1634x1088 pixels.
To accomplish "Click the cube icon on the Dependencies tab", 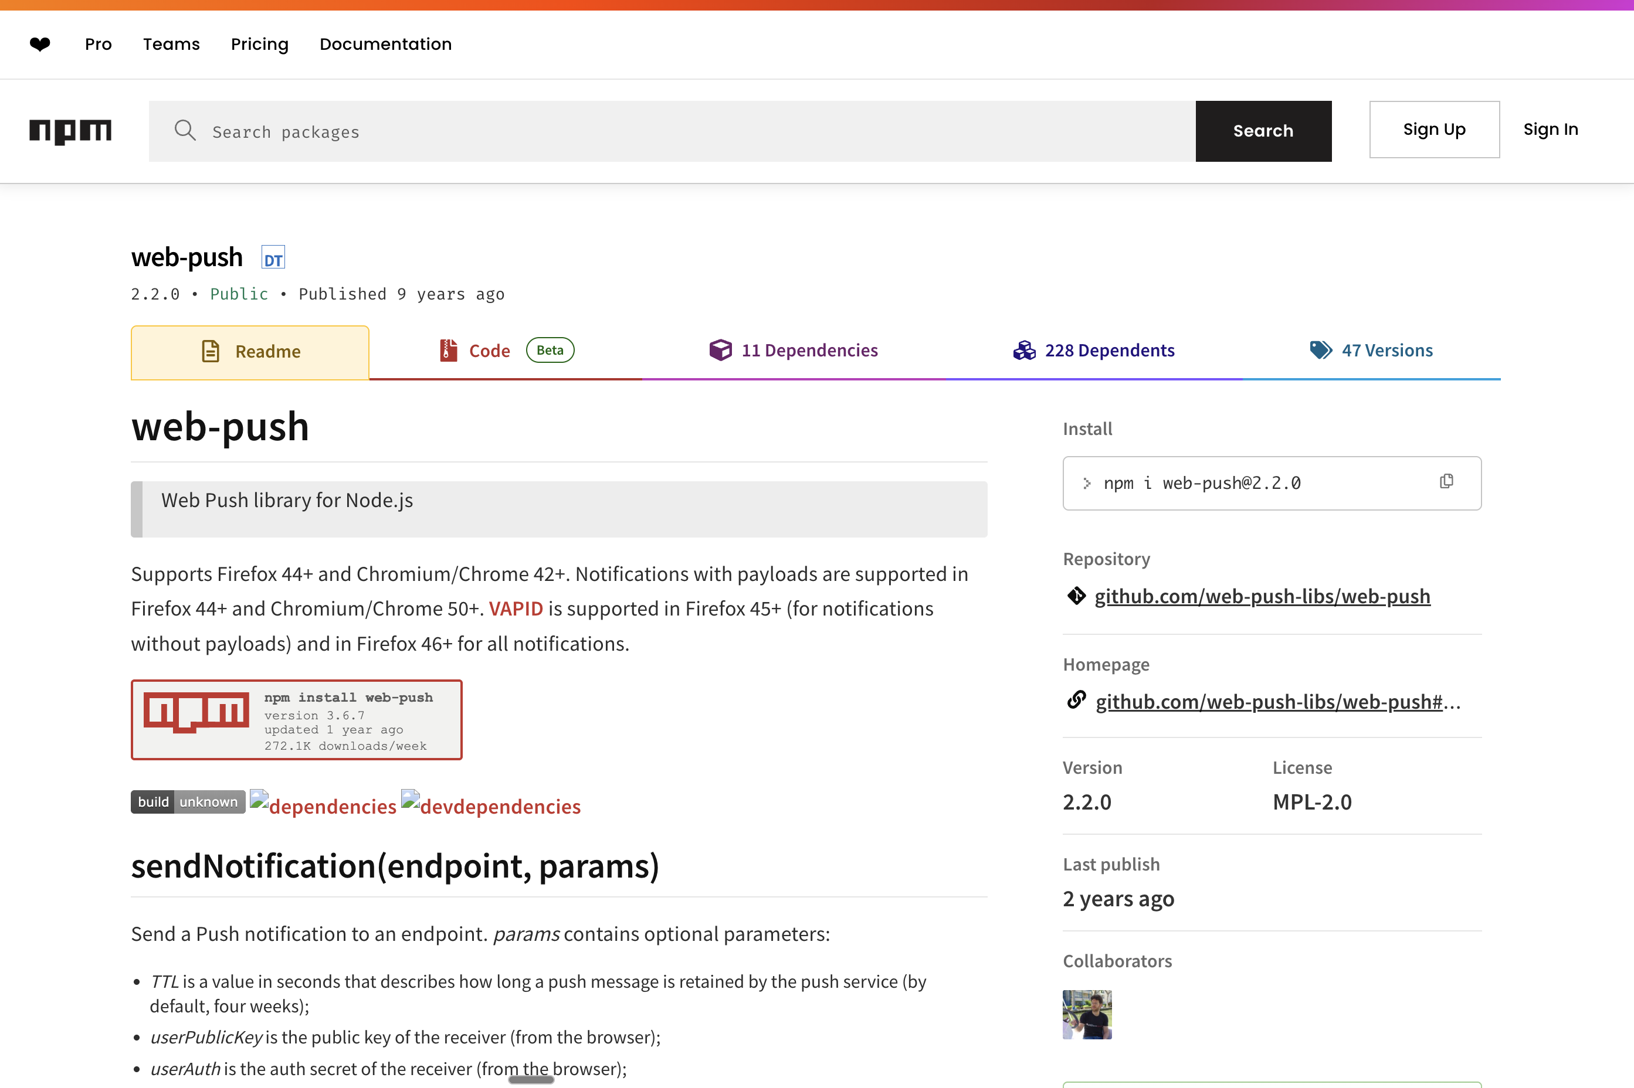I will pyautogui.click(x=721, y=351).
